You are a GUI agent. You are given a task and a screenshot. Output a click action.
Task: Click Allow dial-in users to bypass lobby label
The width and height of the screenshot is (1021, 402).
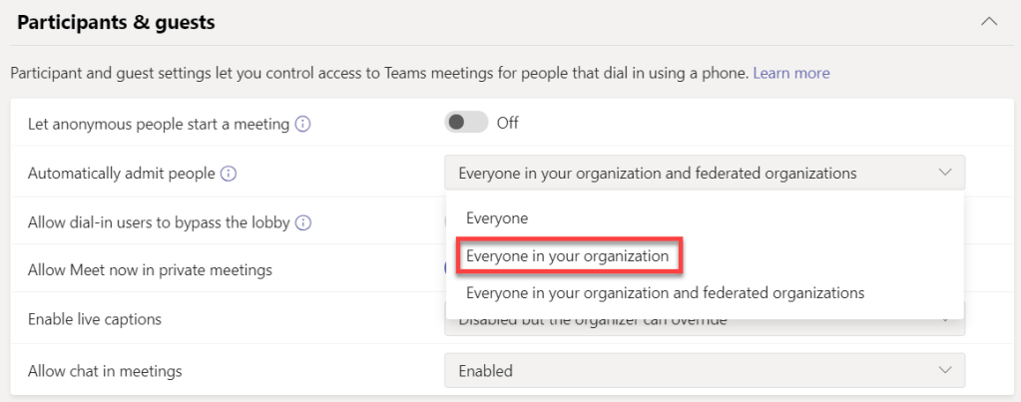158,222
